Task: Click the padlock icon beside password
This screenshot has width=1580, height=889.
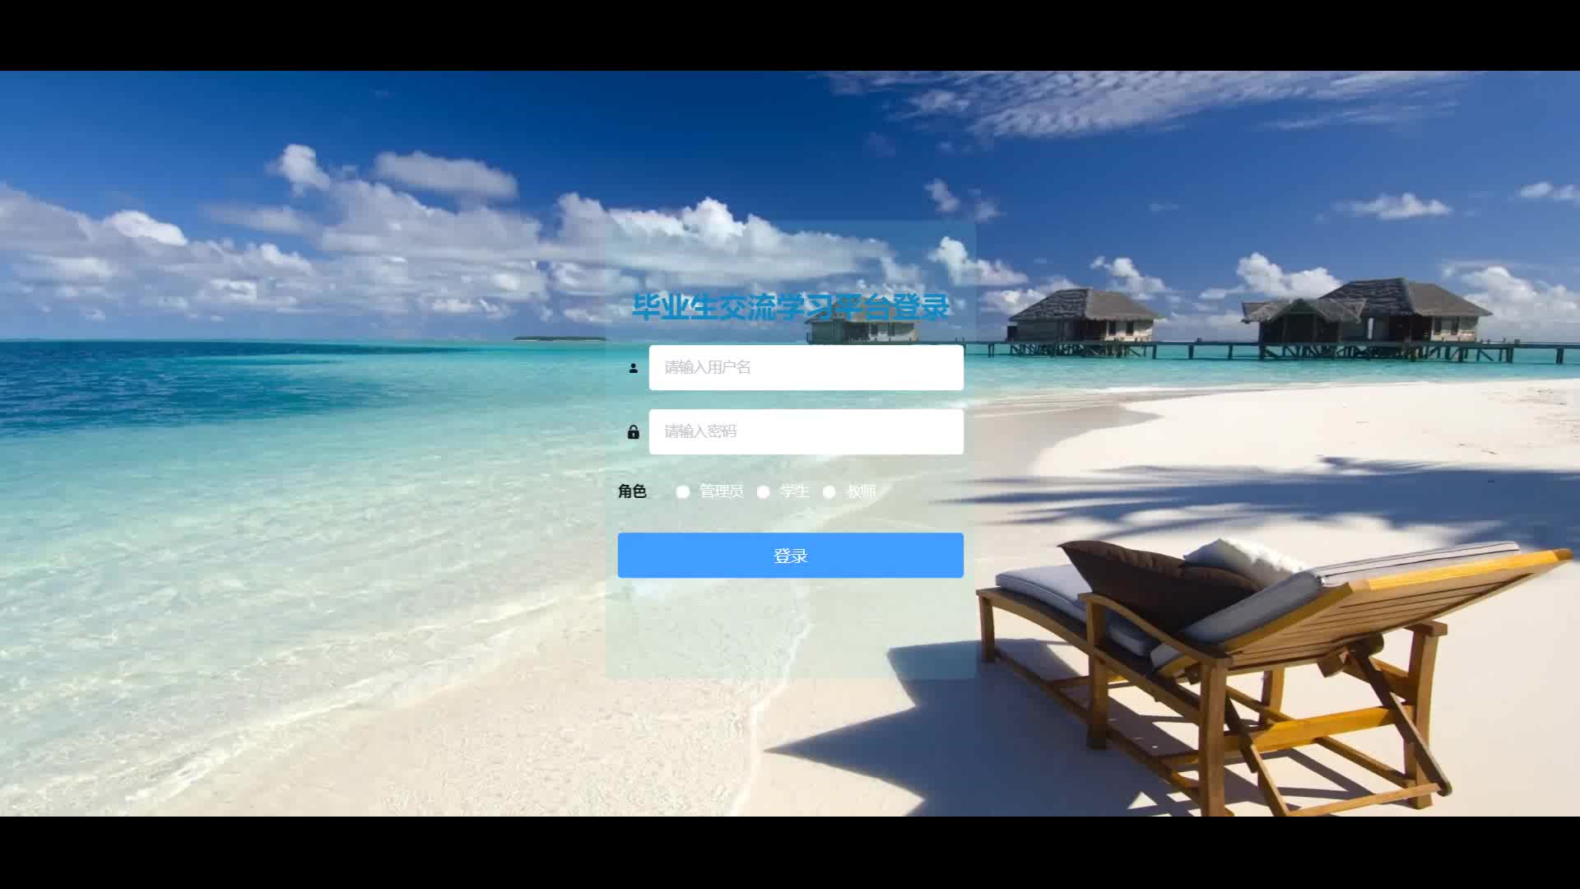Action: [x=633, y=432]
